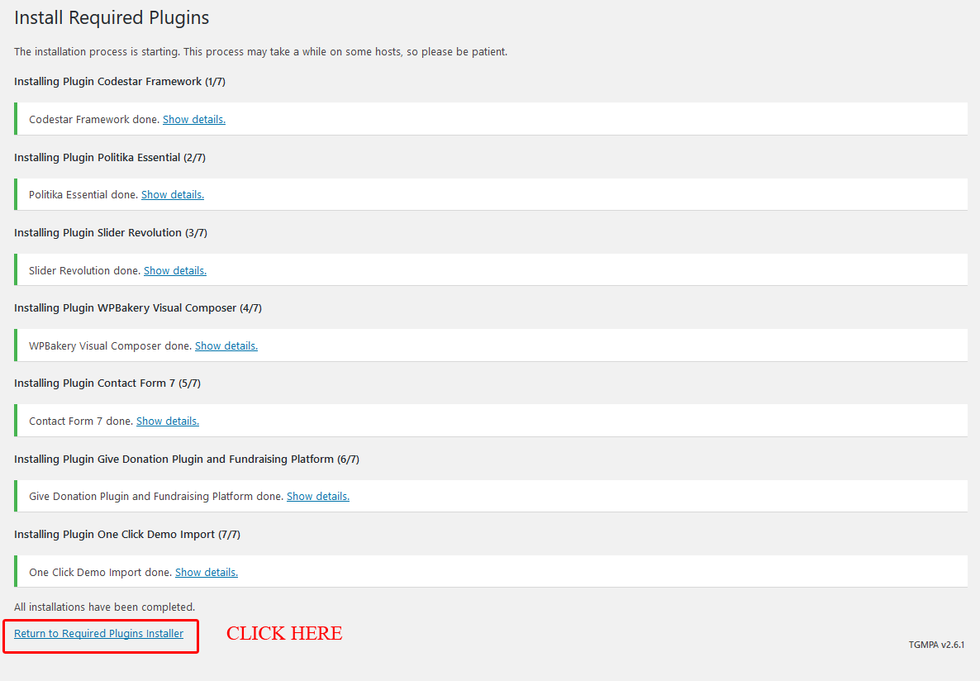Screen dimensions: 980x681
Task: Click the 'TGMPA v2.6.1' version text
Action: click(x=936, y=645)
